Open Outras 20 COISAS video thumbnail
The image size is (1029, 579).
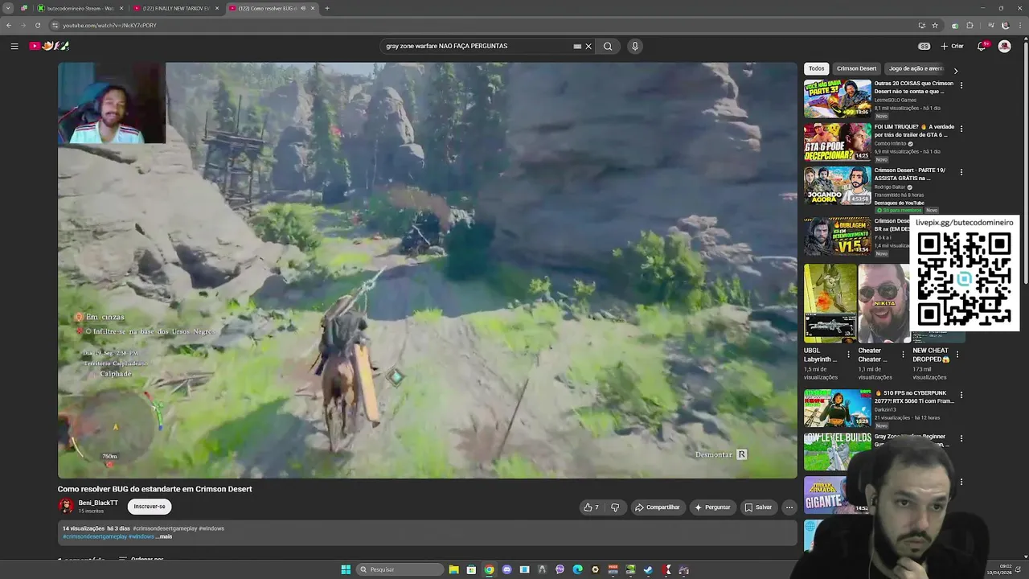(838, 98)
